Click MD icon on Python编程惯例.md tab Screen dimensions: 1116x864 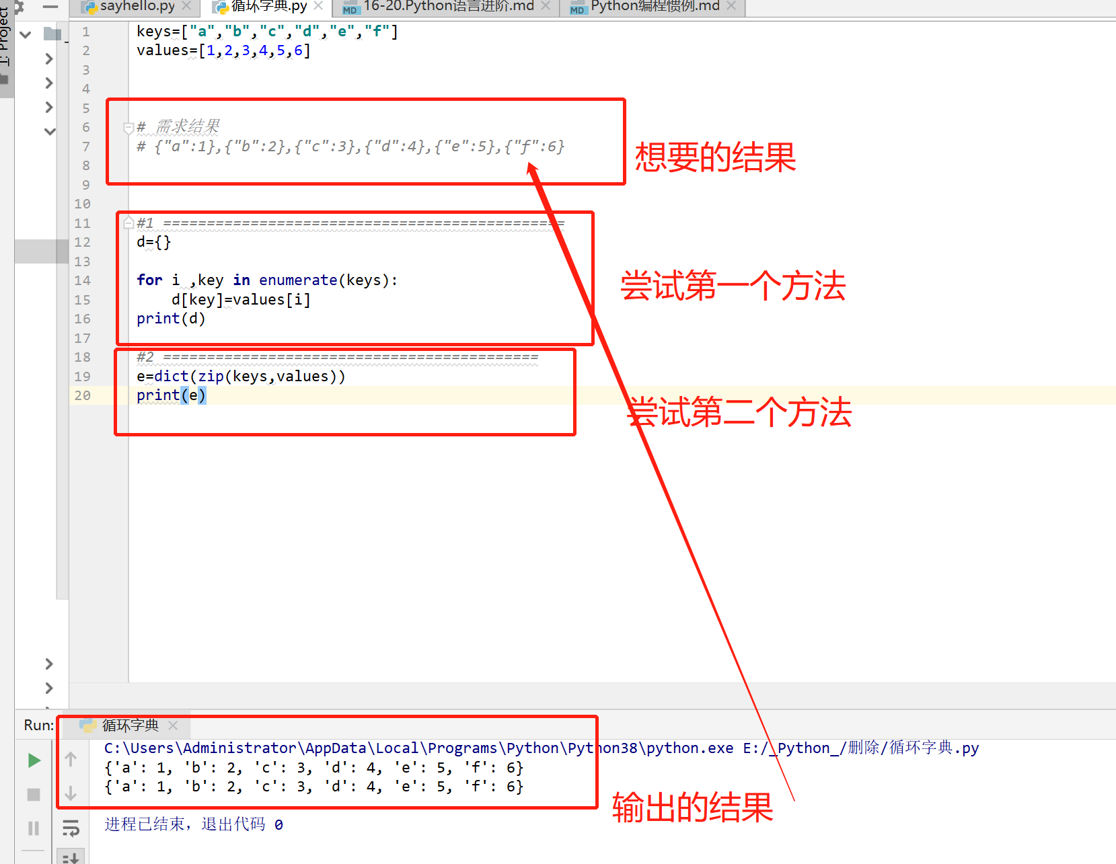click(x=577, y=8)
